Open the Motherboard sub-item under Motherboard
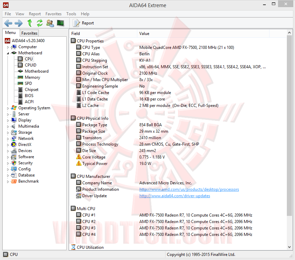Screen dimensions: 295x260 pos(36,71)
